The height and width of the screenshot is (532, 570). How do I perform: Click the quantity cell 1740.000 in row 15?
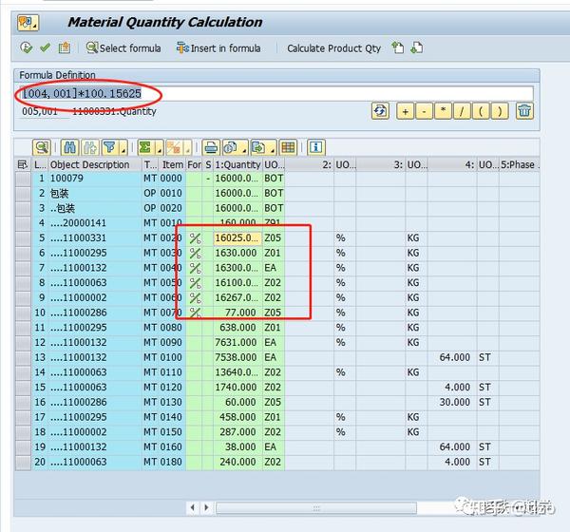tap(237, 388)
